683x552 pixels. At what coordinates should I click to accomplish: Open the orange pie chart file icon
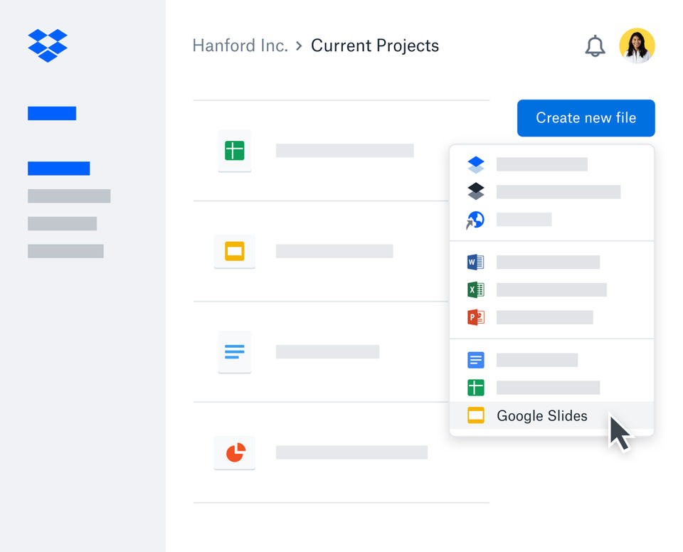234,452
